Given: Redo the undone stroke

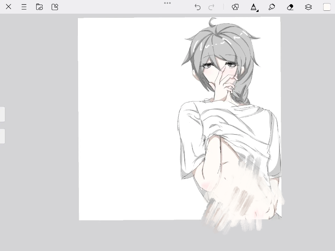Looking at the screenshot, I should (x=211, y=7).
